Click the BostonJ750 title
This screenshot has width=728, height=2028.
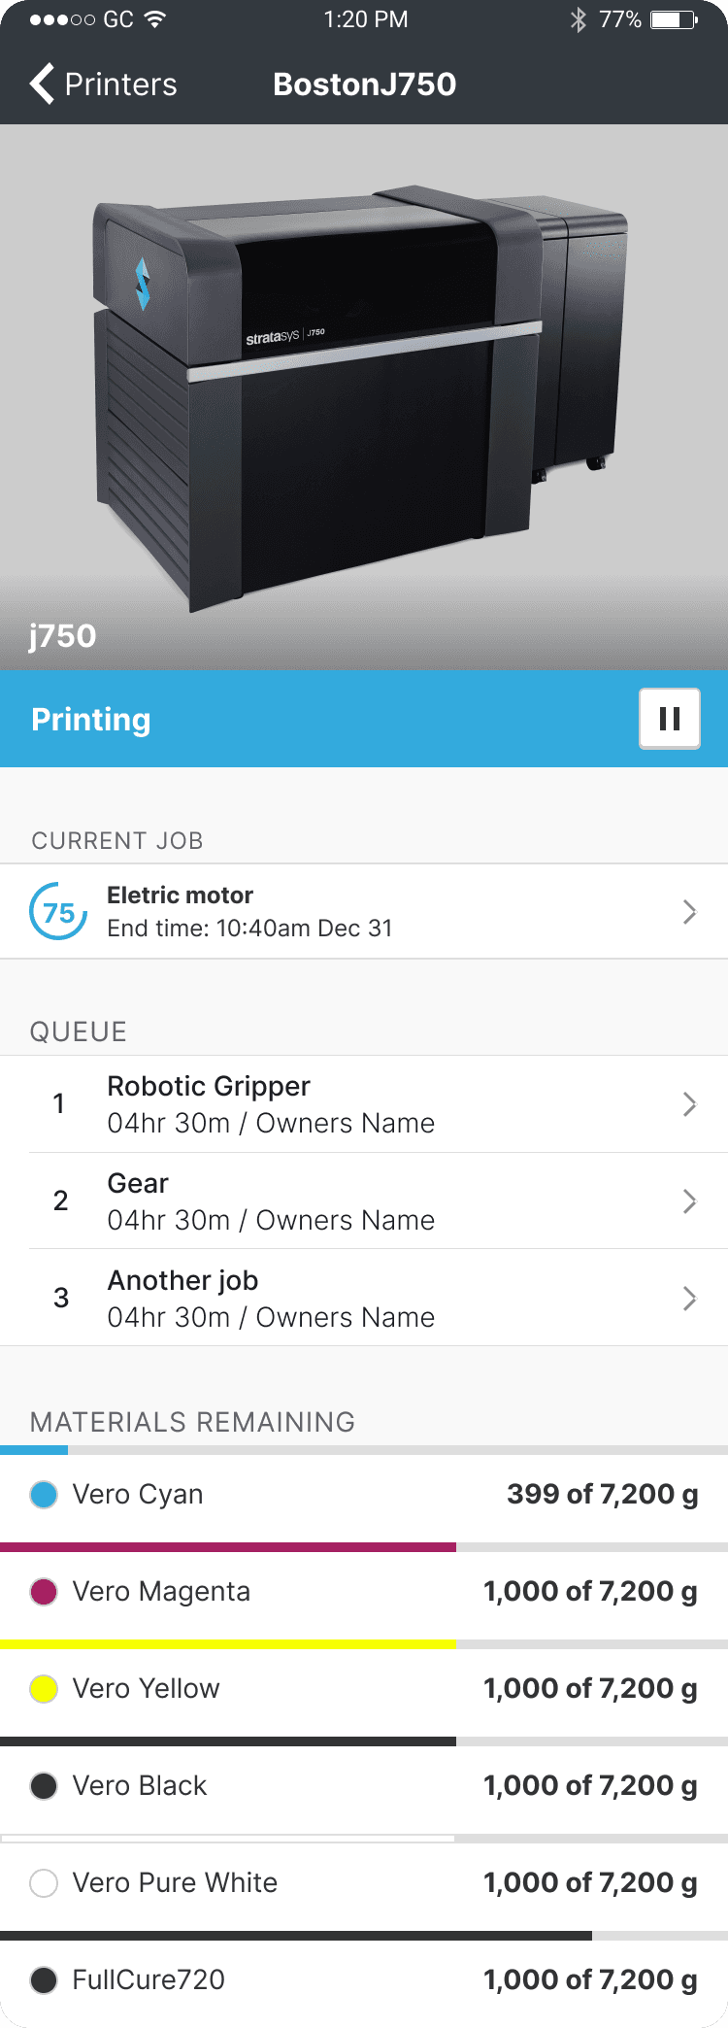[365, 84]
